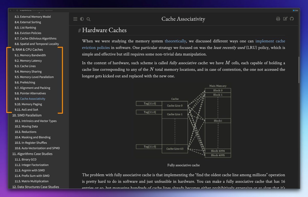Go to 10.5. In-Register Shuffles
308x197 pixels.
coord(31,143)
